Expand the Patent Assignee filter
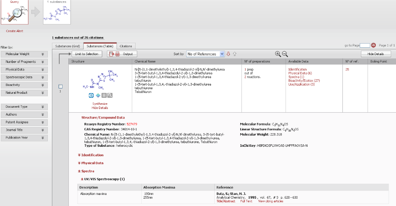 point(24,122)
